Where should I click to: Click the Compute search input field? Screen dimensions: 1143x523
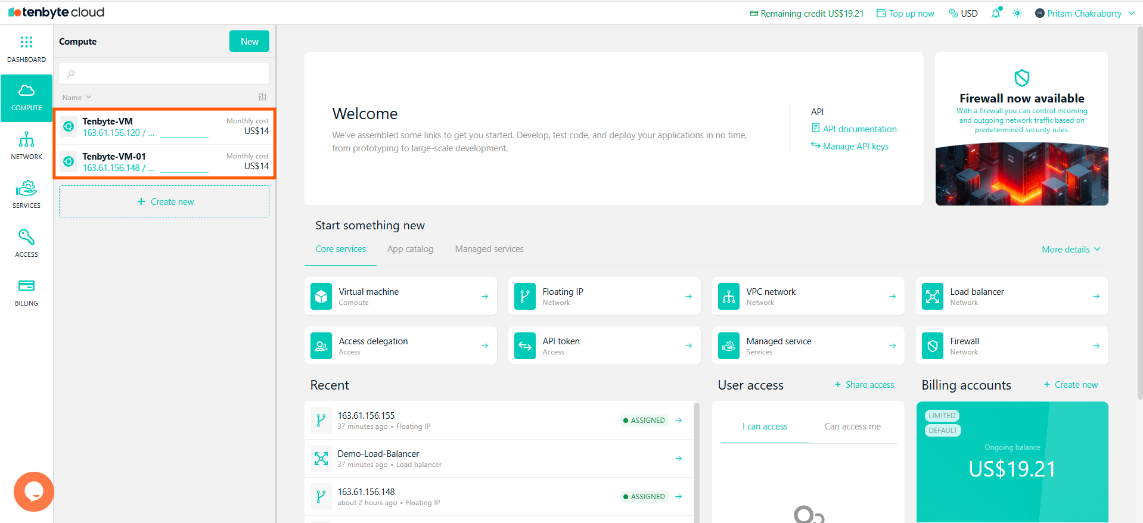[x=164, y=73]
